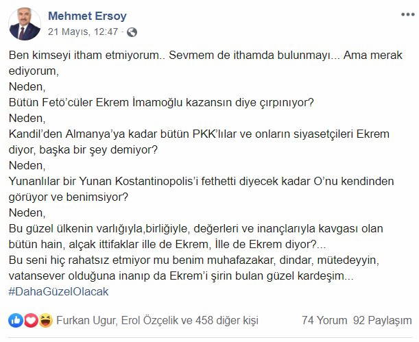
Task: Open the Mehmet Ersoy profile name link
Action: [87, 16]
